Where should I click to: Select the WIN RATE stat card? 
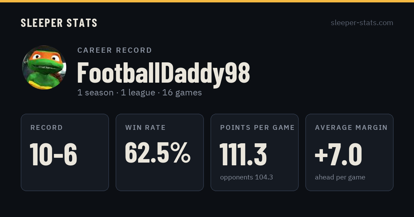[160, 152]
